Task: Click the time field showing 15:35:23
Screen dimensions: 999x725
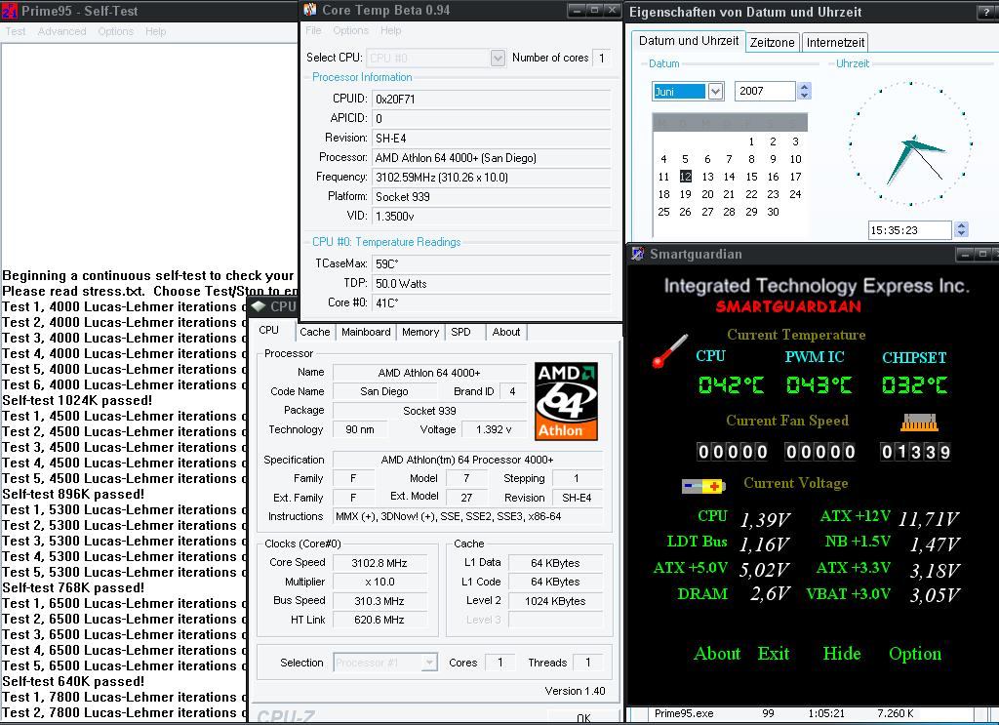Action: [x=910, y=230]
